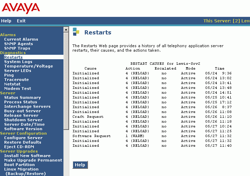
Task: Click the Server Configuration section heading
Action: coord(23,133)
